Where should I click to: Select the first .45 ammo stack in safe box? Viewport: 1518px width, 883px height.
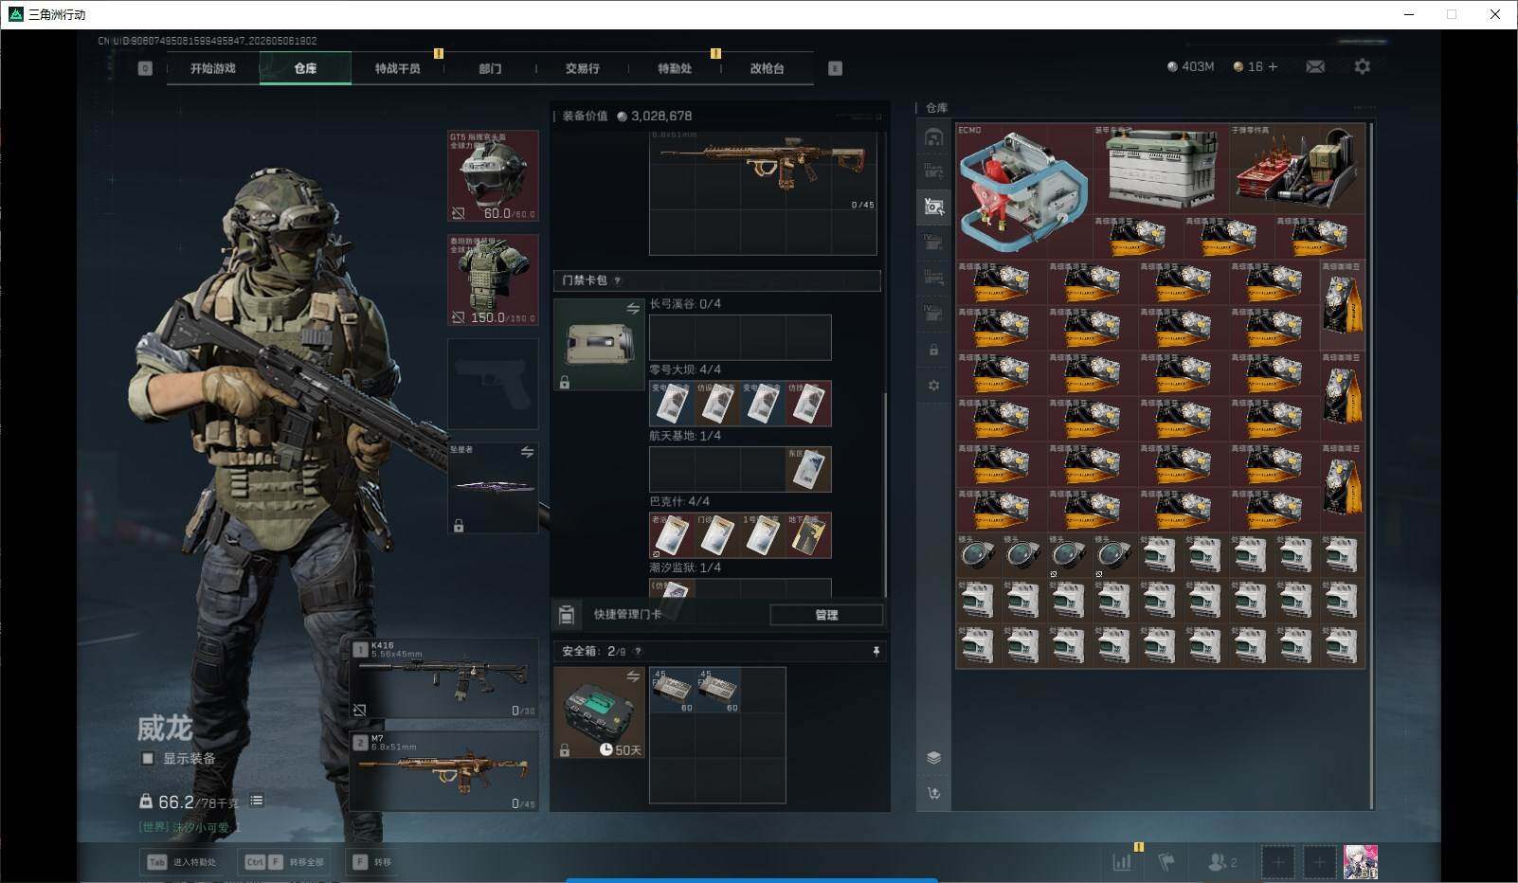(672, 691)
